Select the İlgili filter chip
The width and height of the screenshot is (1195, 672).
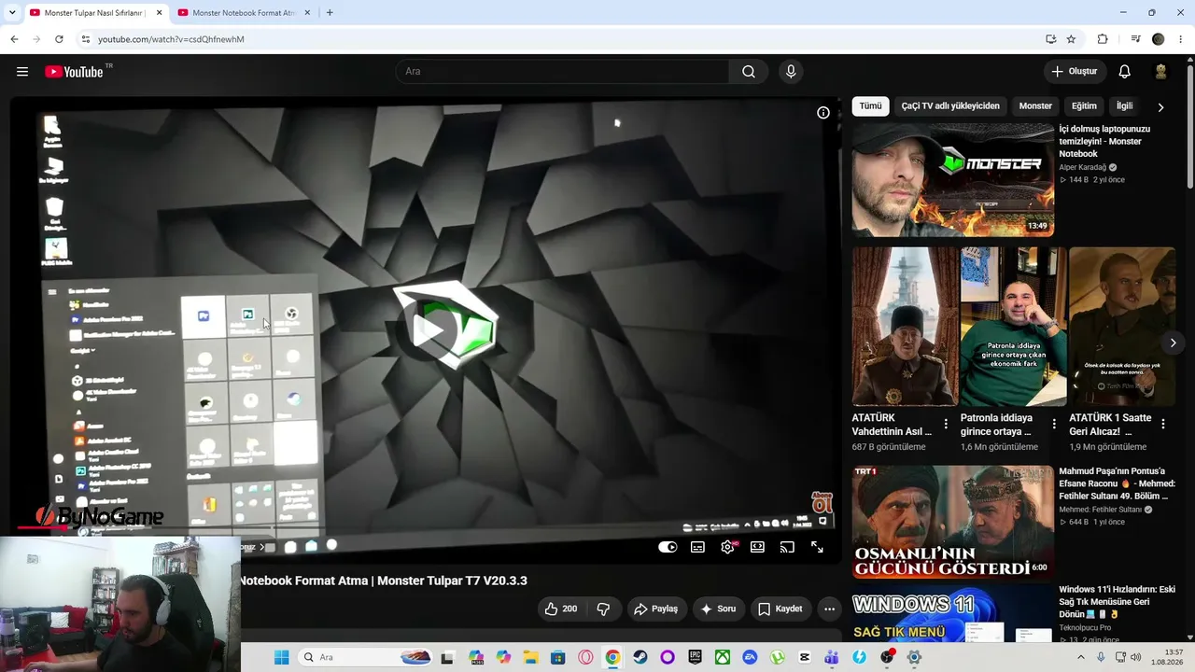tap(1124, 106)
